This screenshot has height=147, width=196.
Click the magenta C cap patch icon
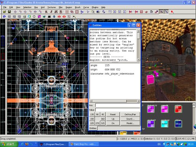pyautogui.click(x=39, y=16)
